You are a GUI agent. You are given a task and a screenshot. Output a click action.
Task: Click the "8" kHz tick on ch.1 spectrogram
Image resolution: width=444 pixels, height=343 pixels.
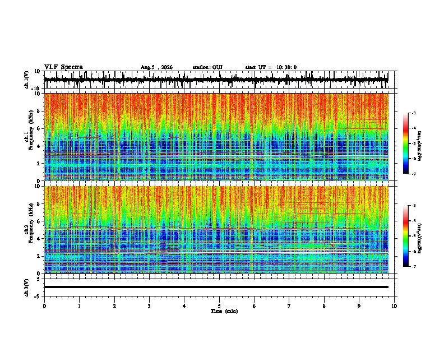[39, 111]
